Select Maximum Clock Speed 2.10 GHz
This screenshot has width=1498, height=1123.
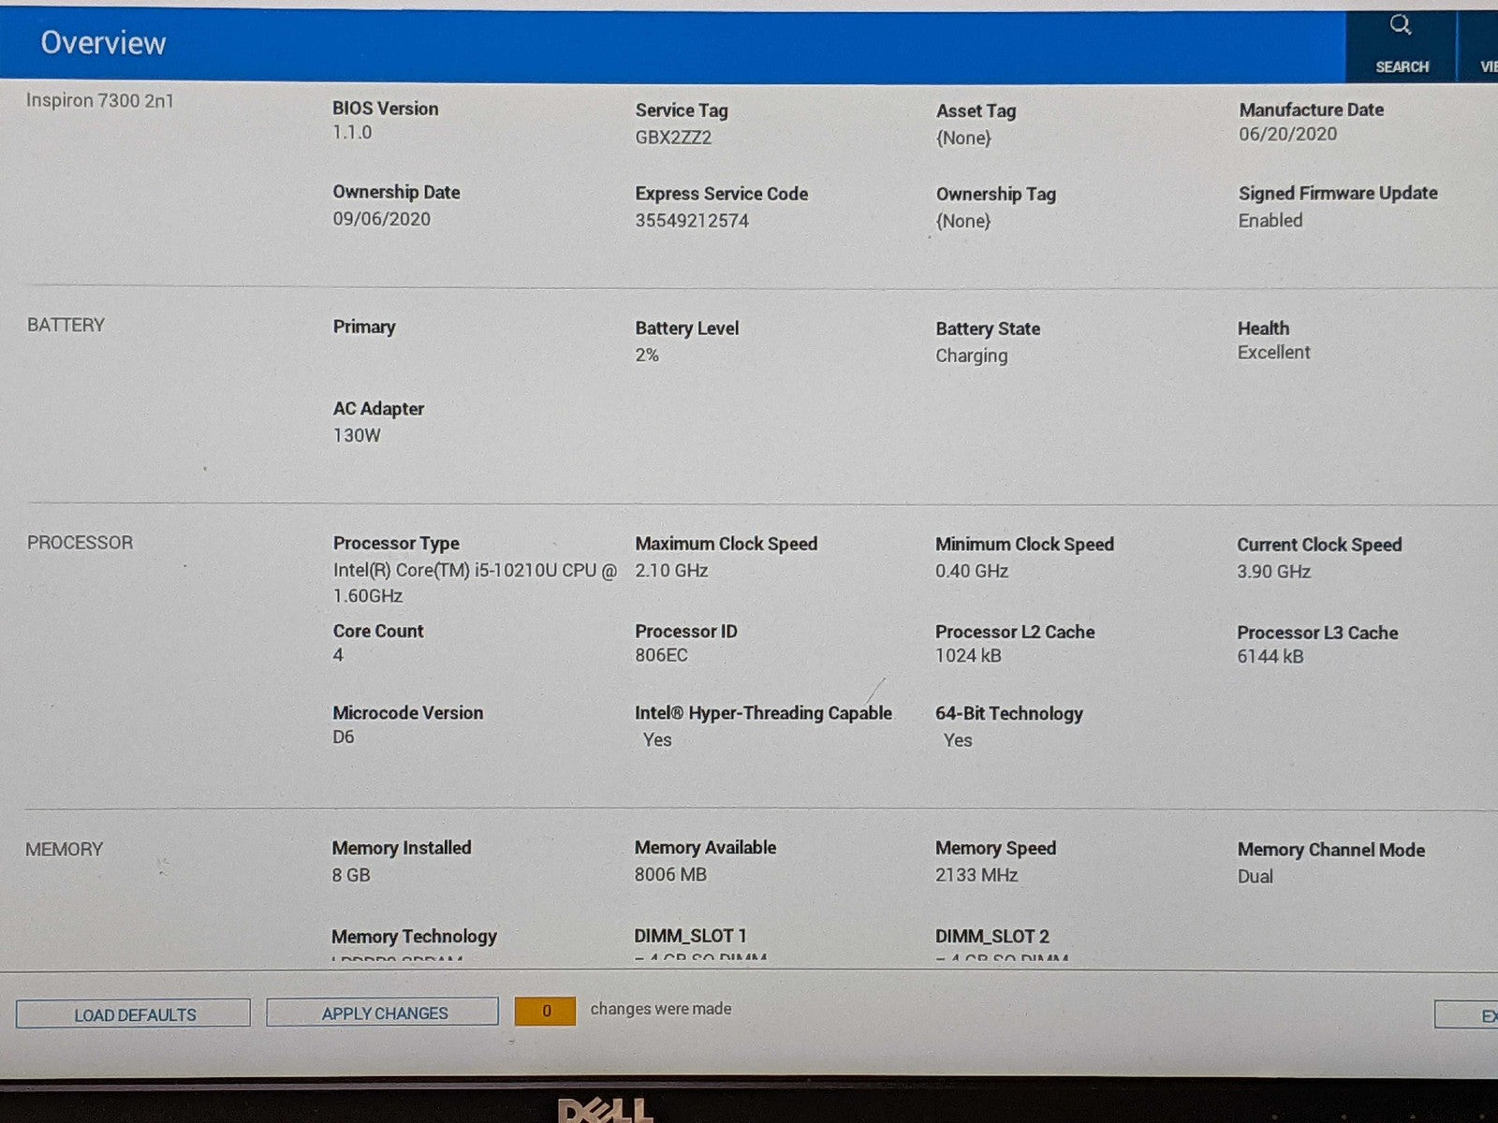[x=670, y=570]
